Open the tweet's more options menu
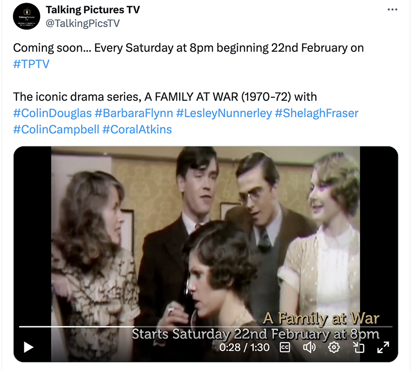411x371 pixels. point(392,10)
